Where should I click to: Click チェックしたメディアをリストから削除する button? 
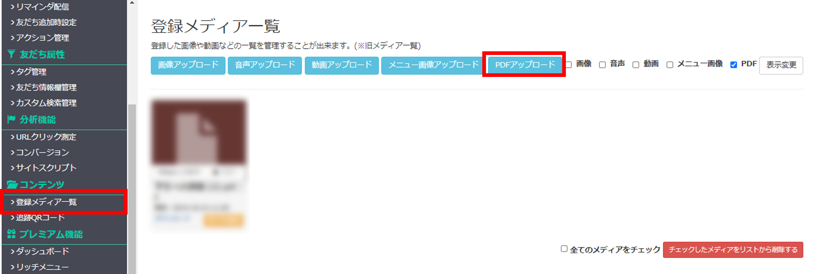(733, 250)
